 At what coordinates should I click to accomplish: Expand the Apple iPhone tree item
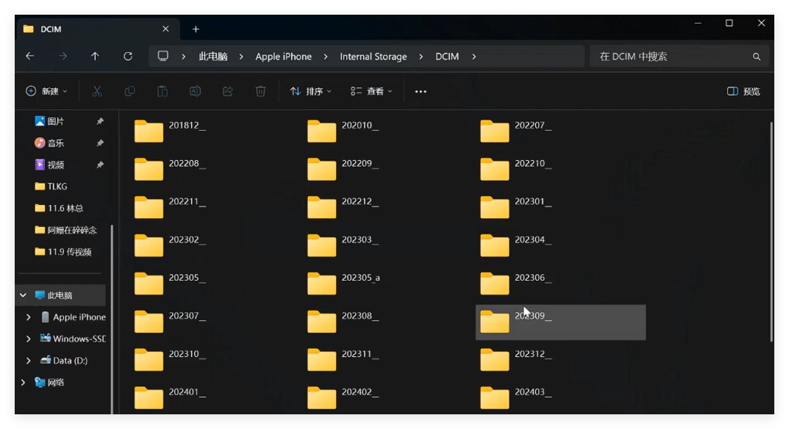click(x=28, y=317)
